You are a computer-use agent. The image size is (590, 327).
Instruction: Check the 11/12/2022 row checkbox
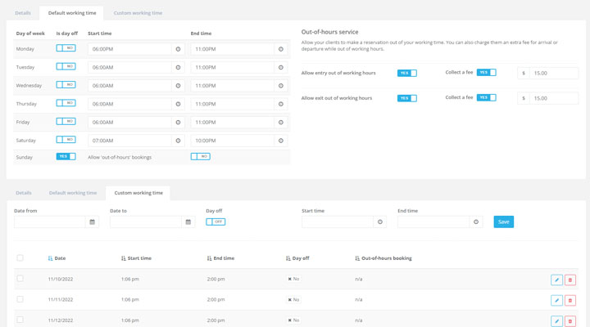(20, 320)
